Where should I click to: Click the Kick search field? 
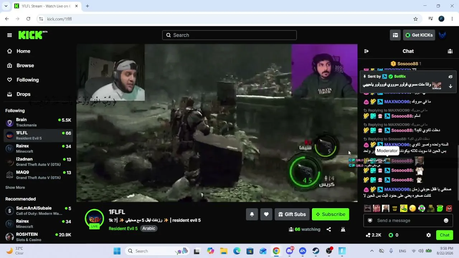(x=229, y=35)
